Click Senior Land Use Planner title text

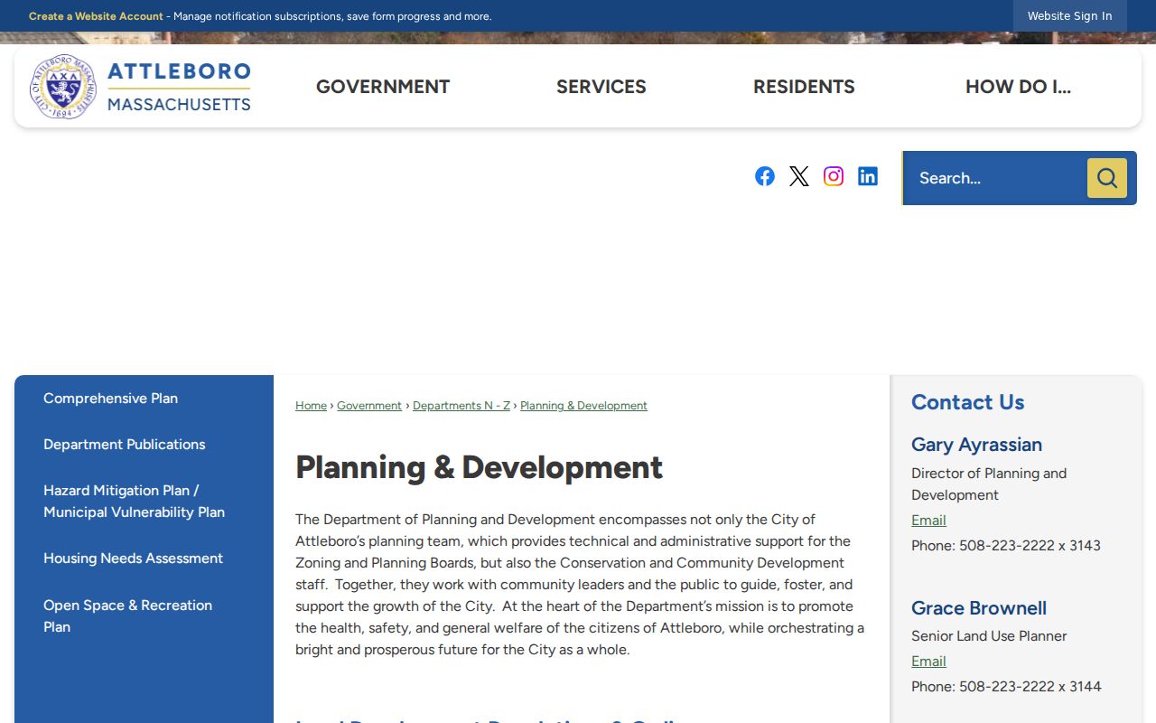[x=989, y=636]
